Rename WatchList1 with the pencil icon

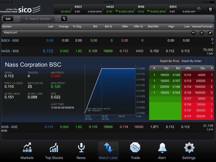(210, 33)
